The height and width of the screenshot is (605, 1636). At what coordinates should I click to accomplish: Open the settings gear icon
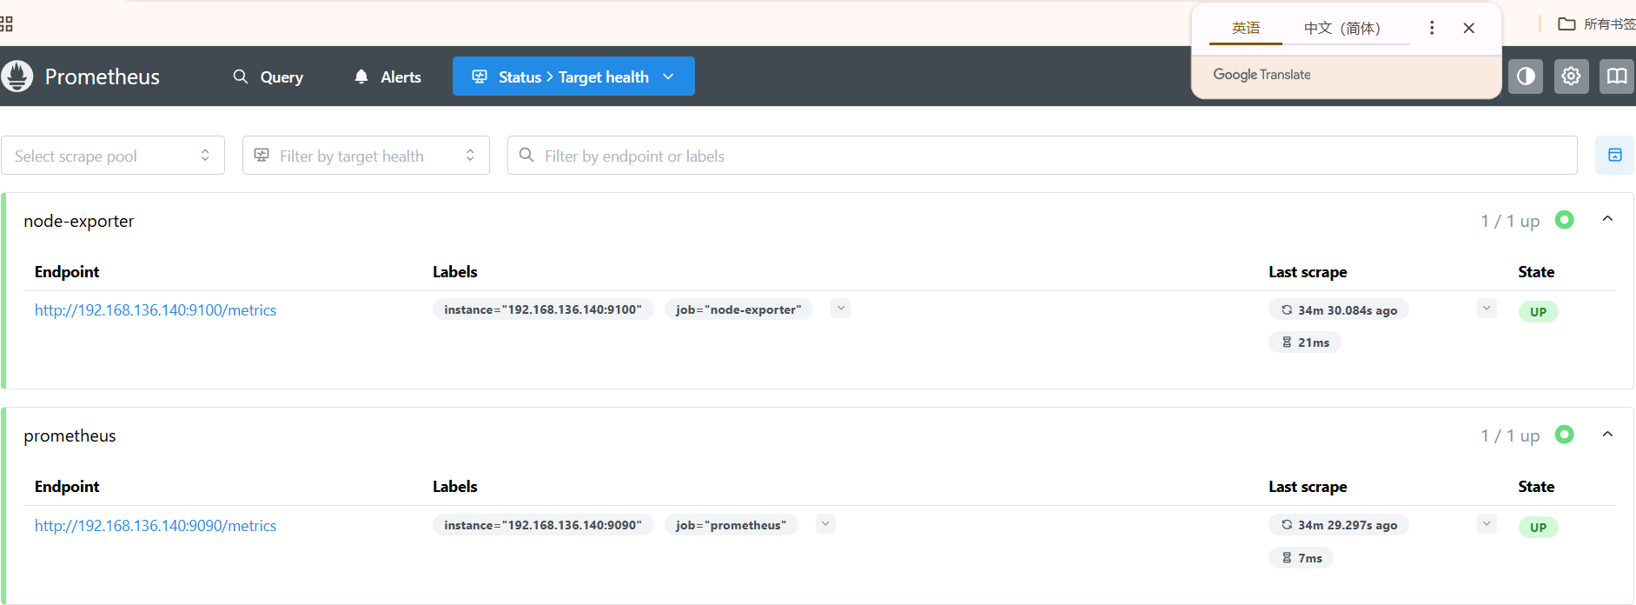coord(1571,76)
